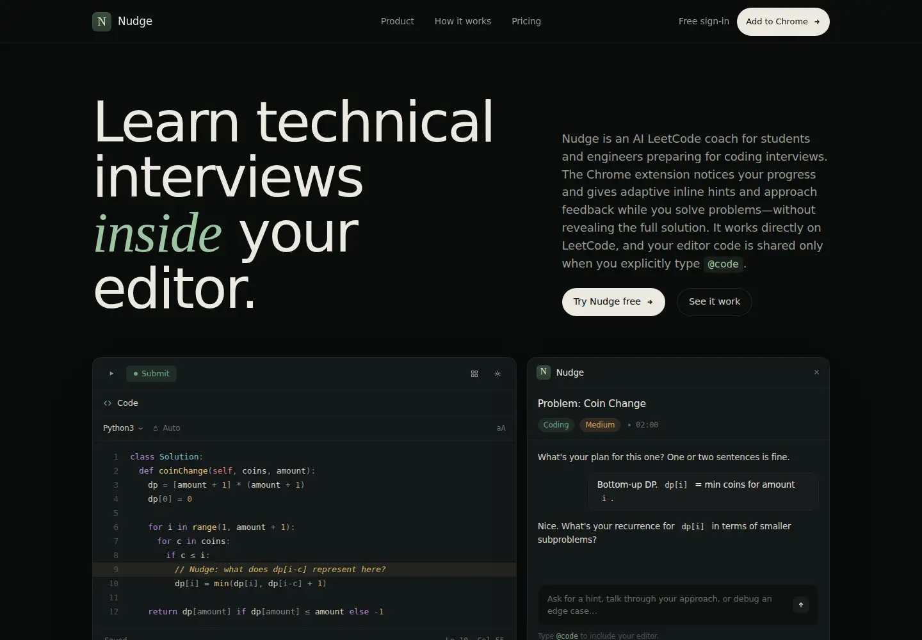Toggle the Auto lock setting

(x=167, y=428)
